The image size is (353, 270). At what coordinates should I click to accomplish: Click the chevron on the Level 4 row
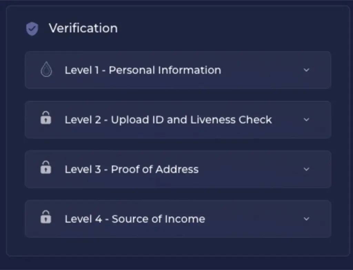[306, 219]
